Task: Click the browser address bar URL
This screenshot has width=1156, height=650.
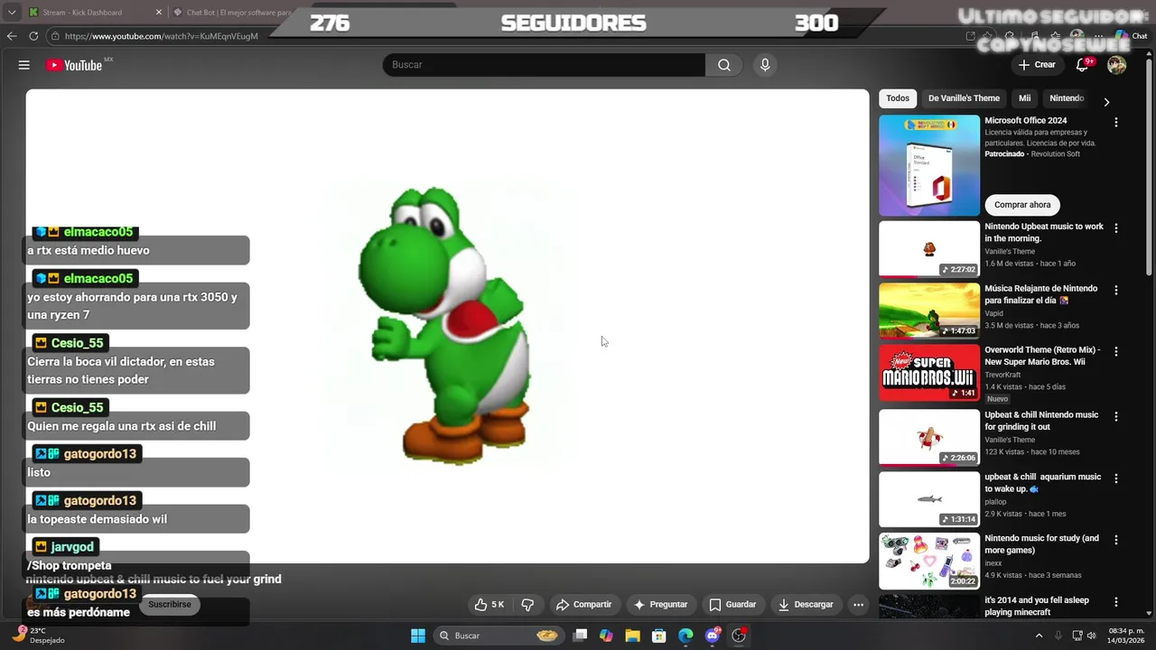Action: tap(162, 36)
